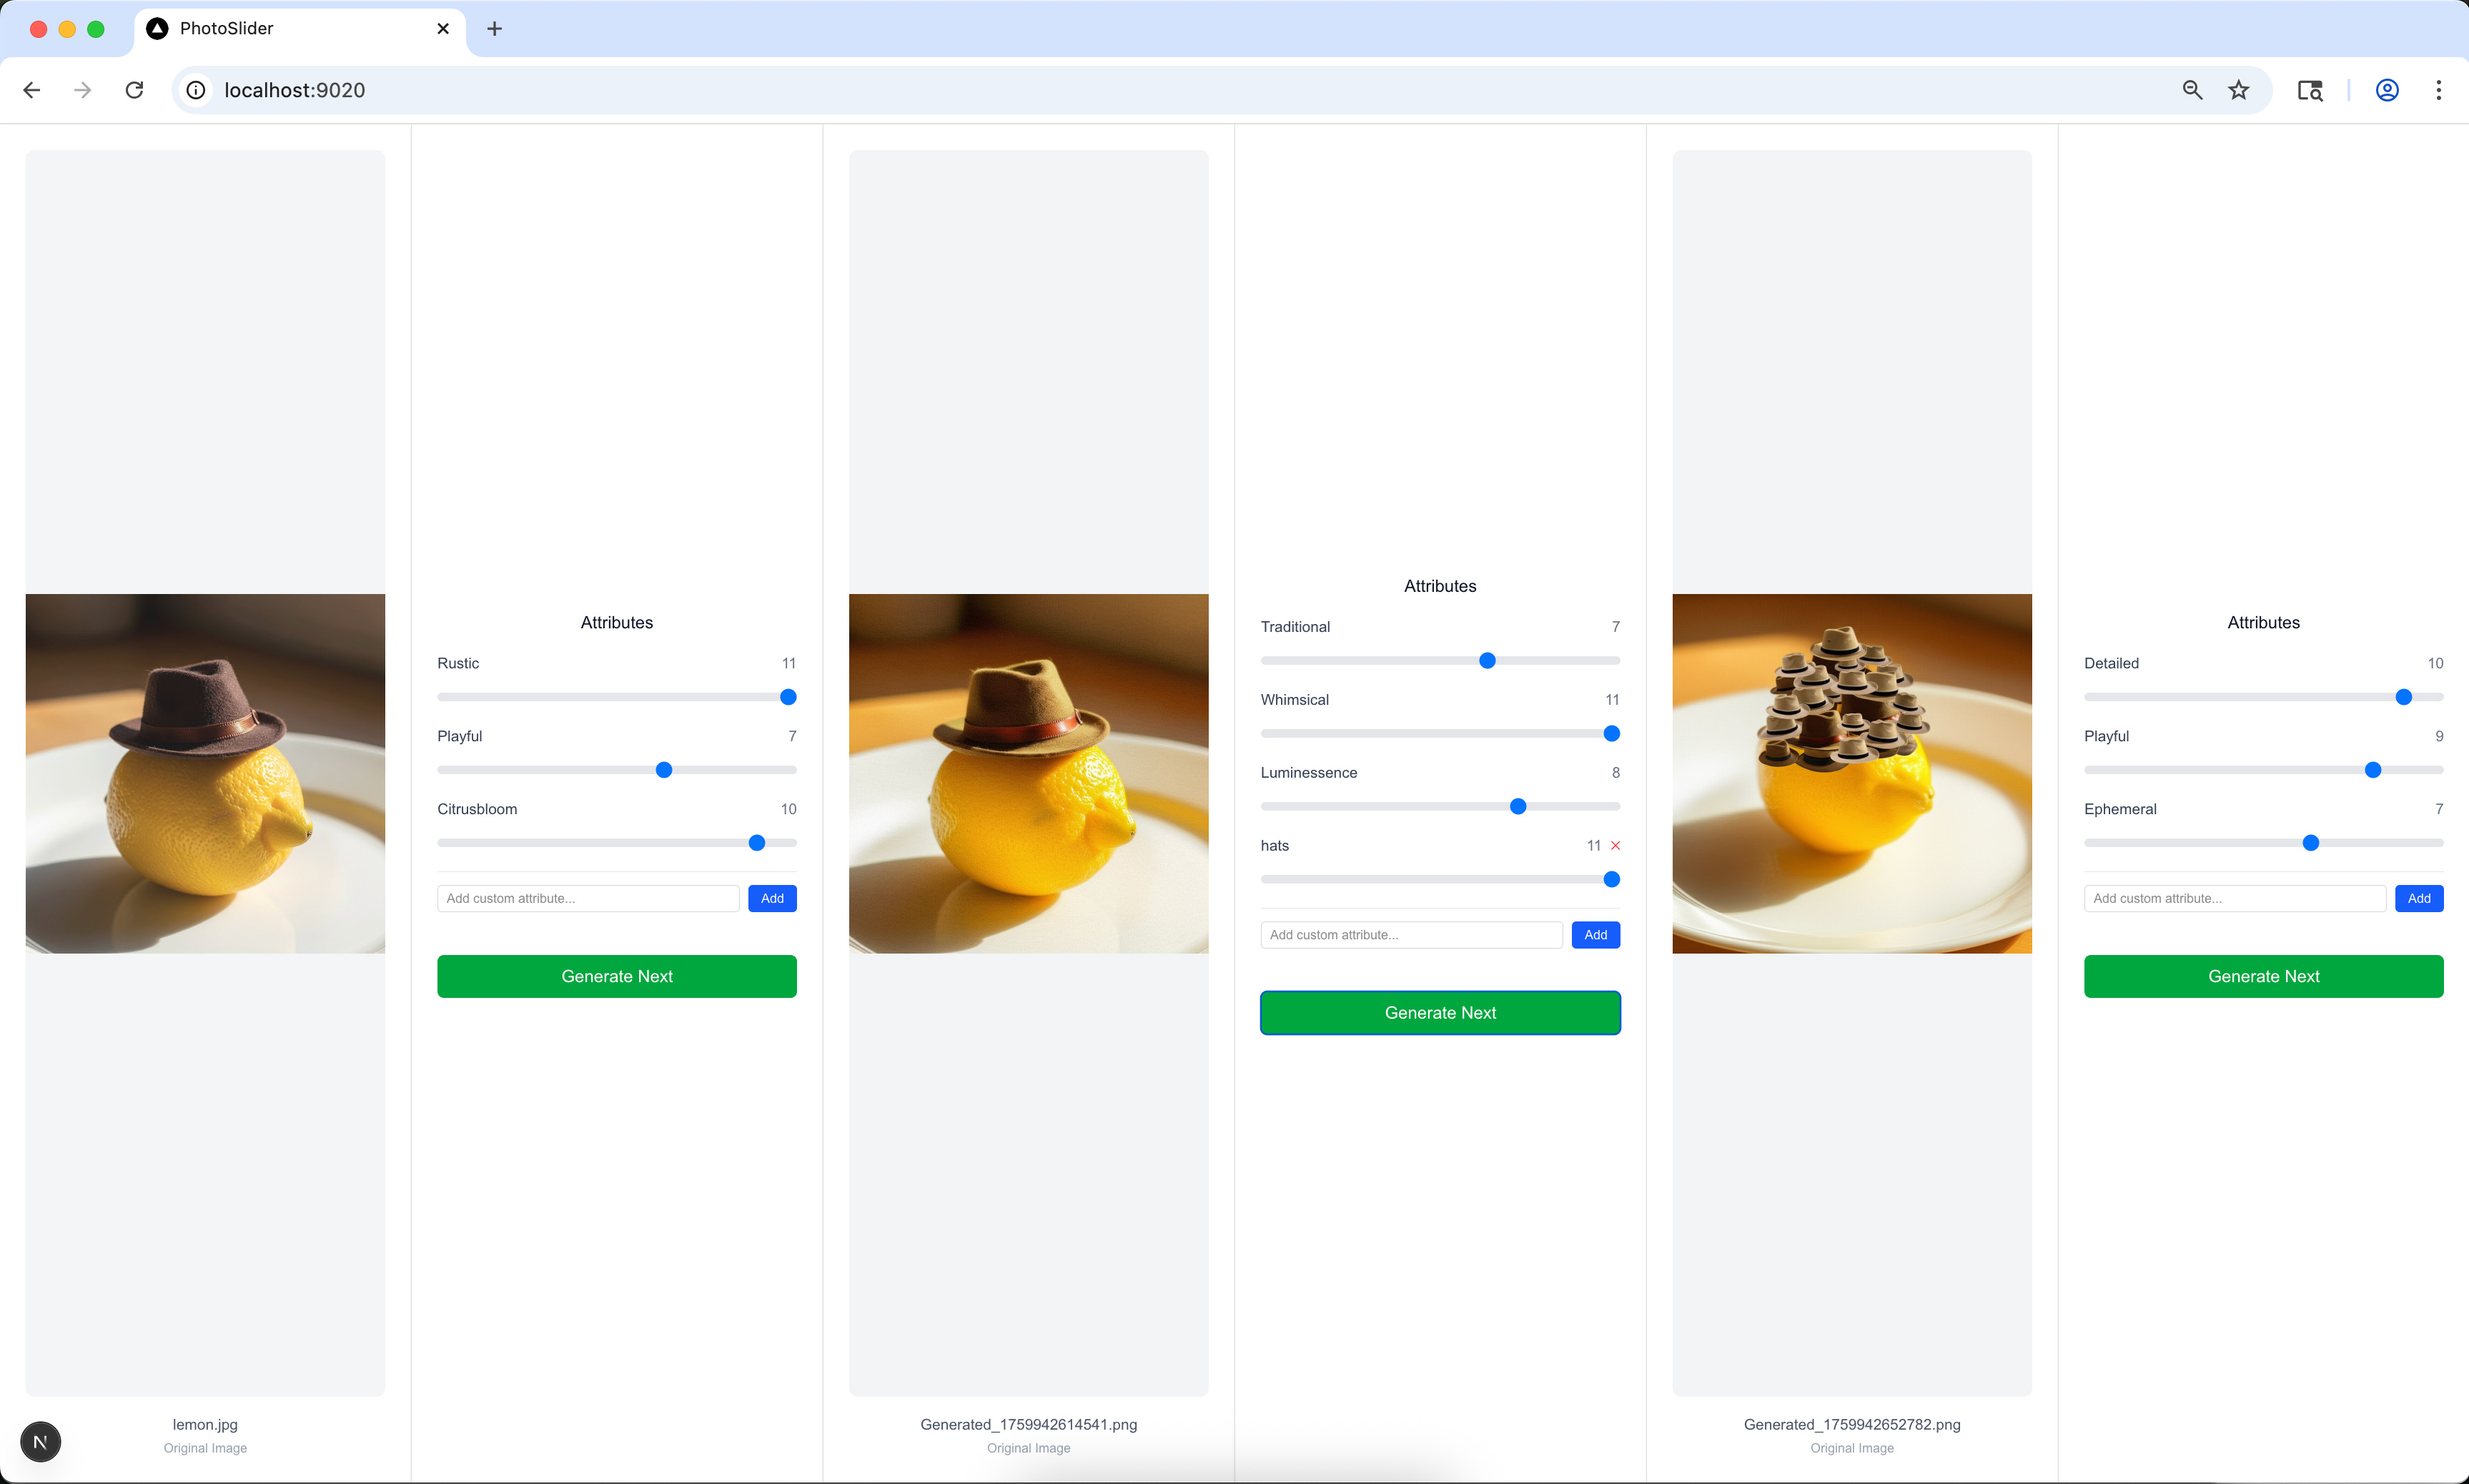Click the Rustic slider handle
This screenshot has width=2469, height=1484.
coord(788,697)
